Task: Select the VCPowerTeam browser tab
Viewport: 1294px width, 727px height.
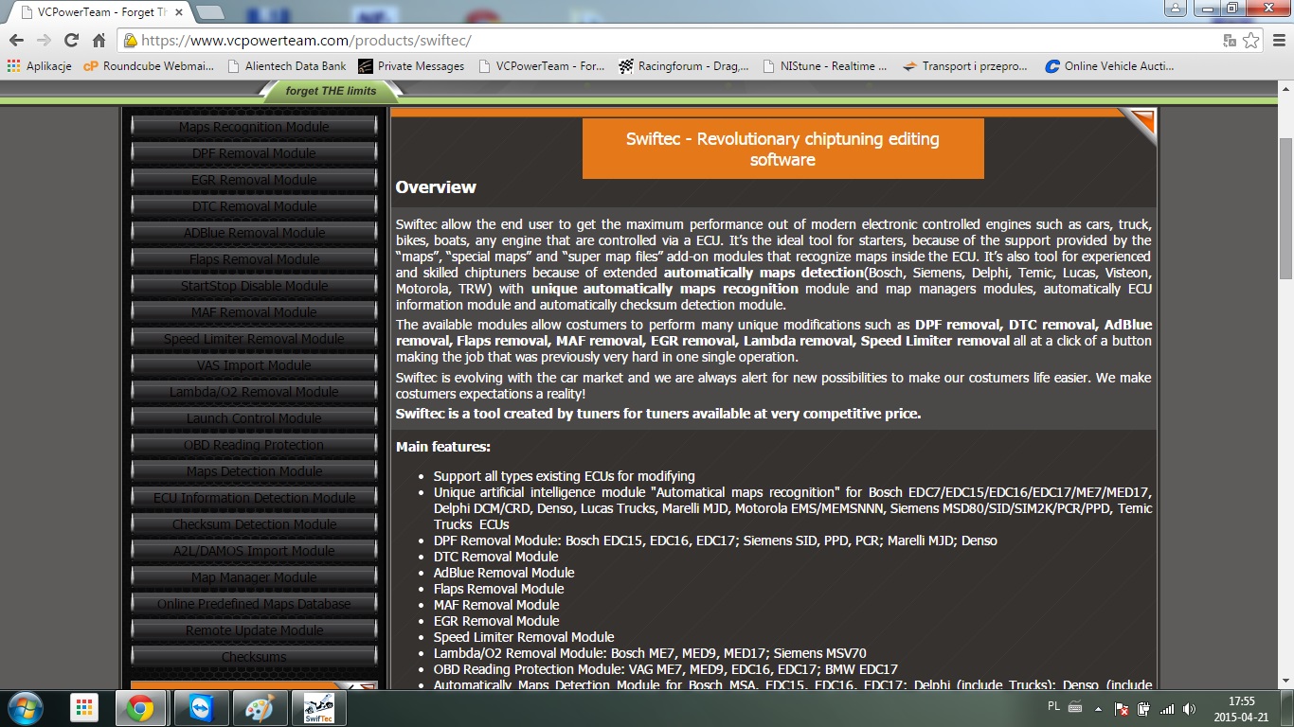Action: [x=95, y=12]
